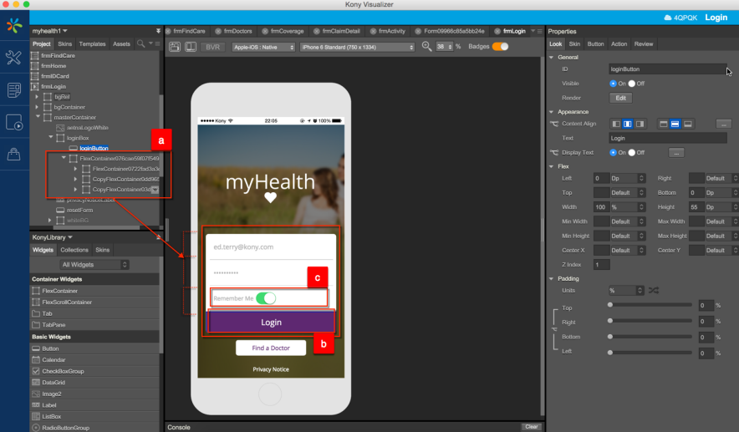Image resolution: width=739 pixels, height=432 pixels.
Task: Close the frmCoverage tab with its X icon
Action: [x=265, y=31]
